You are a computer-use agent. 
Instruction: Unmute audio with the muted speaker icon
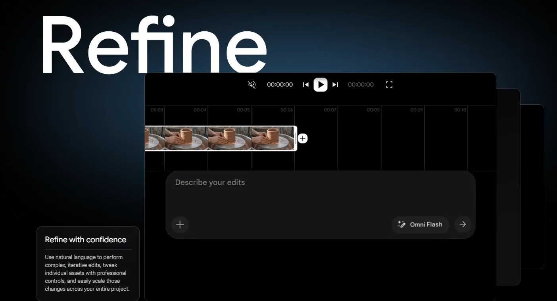252,84
